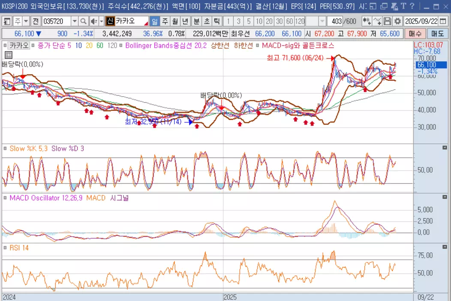Open the custom interval dropdown after 120

322,21
